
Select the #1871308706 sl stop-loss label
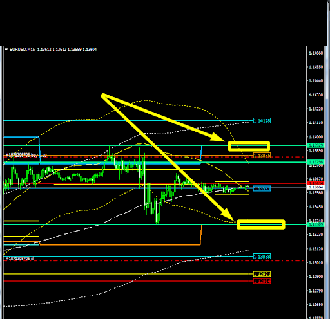(x=20, y=259)
